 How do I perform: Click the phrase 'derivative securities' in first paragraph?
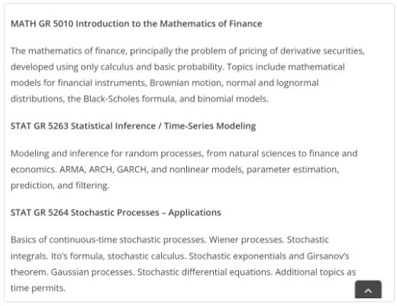(321, 51)
